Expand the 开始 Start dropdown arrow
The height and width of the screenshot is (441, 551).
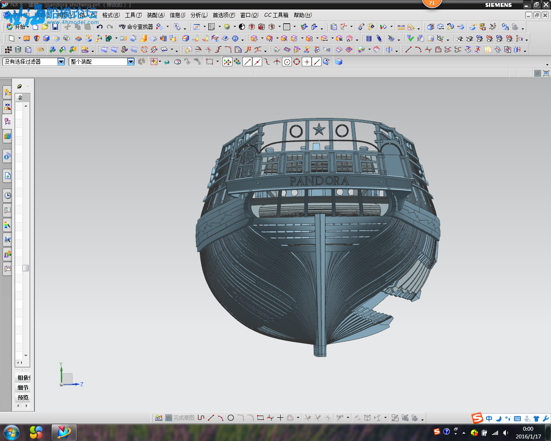[x=28, y=27]
